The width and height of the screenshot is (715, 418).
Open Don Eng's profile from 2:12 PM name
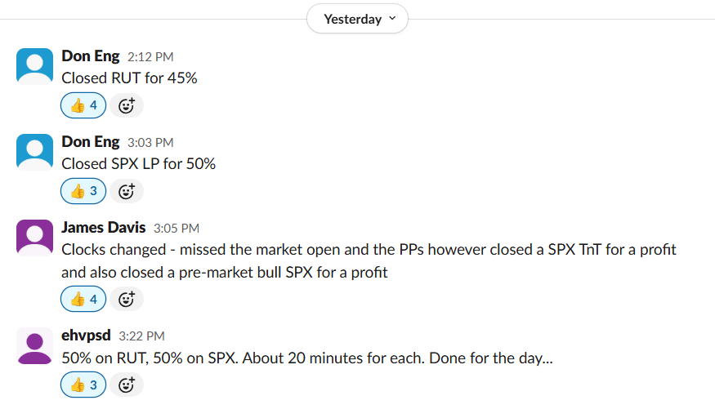[91, 56]
